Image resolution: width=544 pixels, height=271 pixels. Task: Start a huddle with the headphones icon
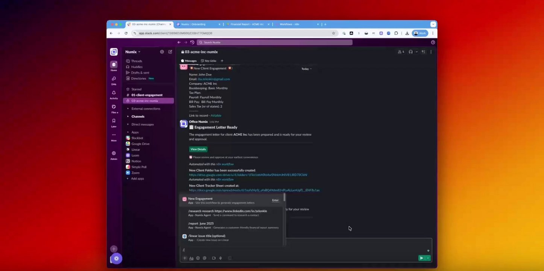coord(411,52)
